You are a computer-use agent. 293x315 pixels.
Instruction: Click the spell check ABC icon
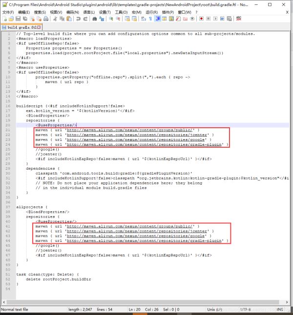(239, 19)
